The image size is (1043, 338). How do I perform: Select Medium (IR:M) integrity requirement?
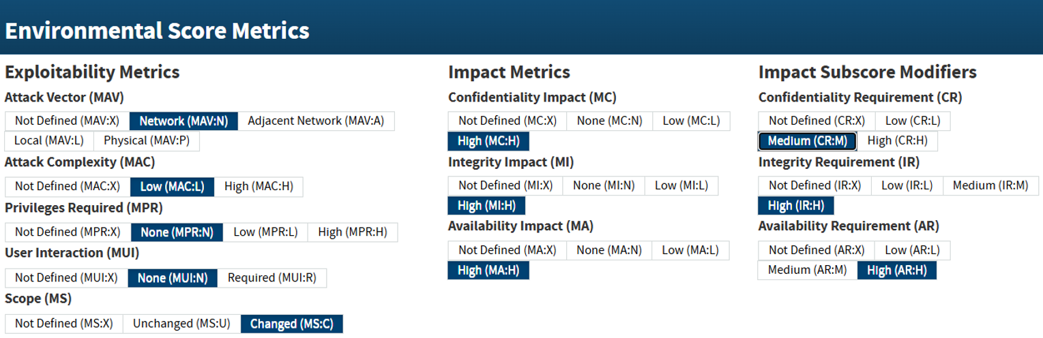coord(990,185)
